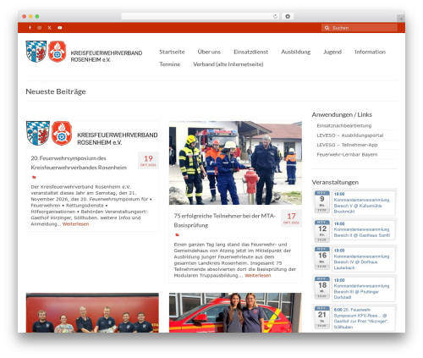Click the green maximize window button

pyautogui.click(x=37, y=16)
